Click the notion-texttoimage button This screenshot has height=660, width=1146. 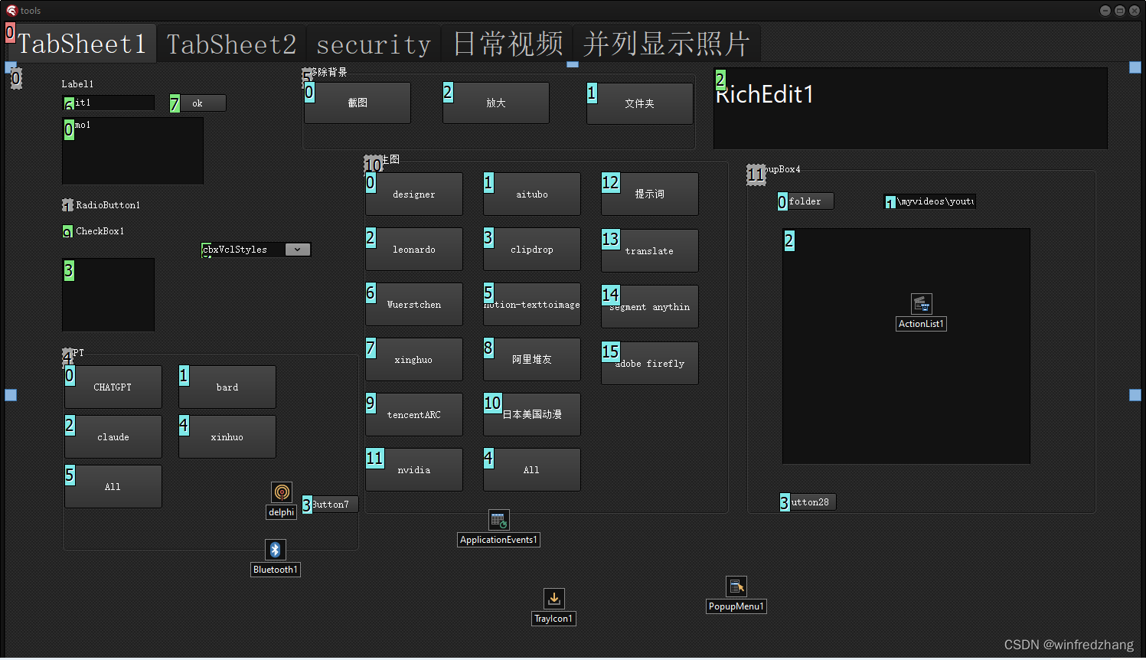[x=532, y=305]
